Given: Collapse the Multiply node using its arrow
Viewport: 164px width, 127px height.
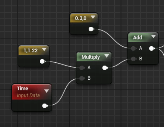Looking at the screenshot, I should 107,56.
